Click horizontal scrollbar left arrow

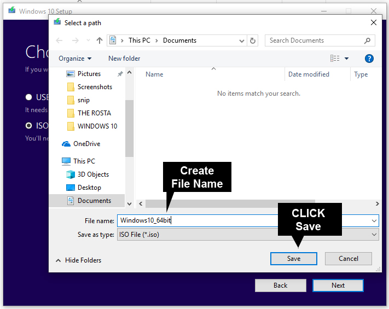pos(141,204)
